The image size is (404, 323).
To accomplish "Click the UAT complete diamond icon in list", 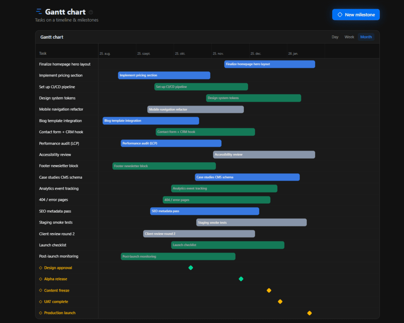I will [x=41, y=302].
